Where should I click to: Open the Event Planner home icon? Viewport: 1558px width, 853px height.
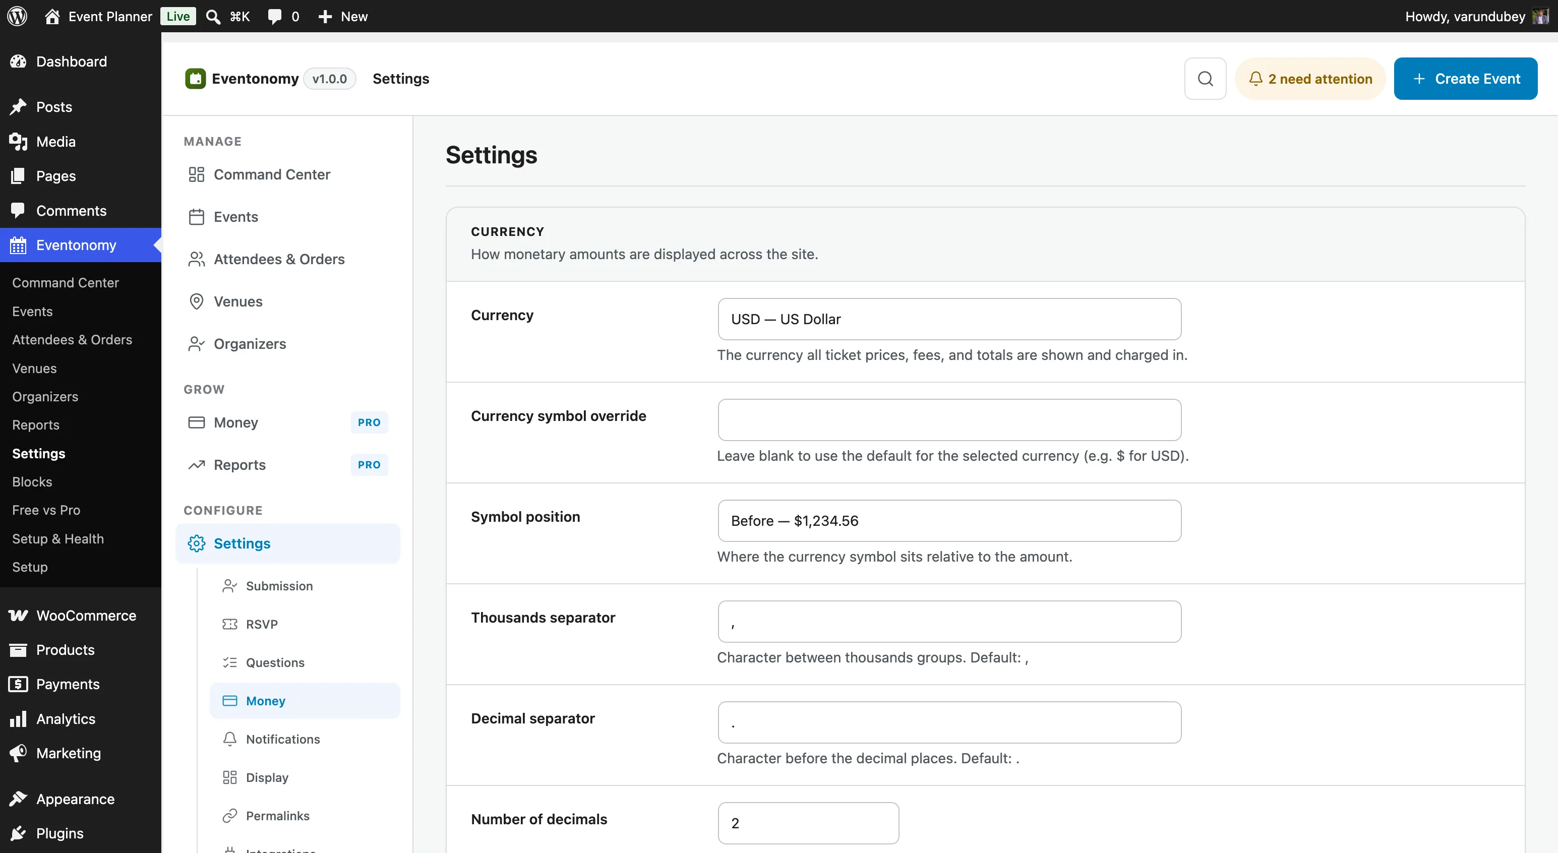pyautogui.click(x=52, y=16)
